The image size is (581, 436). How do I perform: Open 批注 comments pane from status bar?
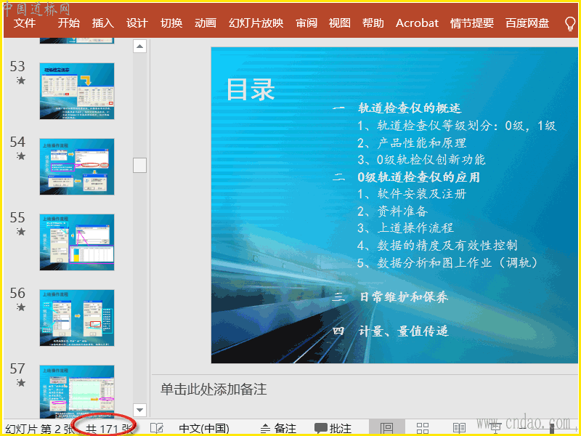(x=333, y=429)
